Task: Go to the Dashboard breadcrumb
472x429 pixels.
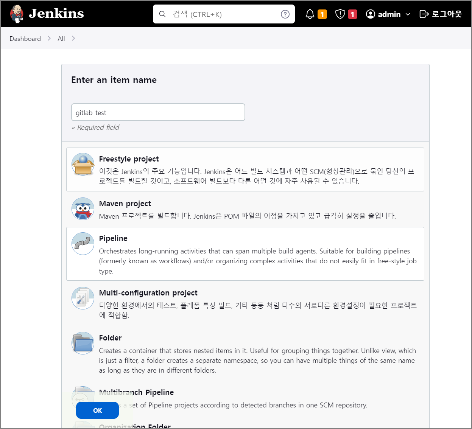Action: coord(25,39)
